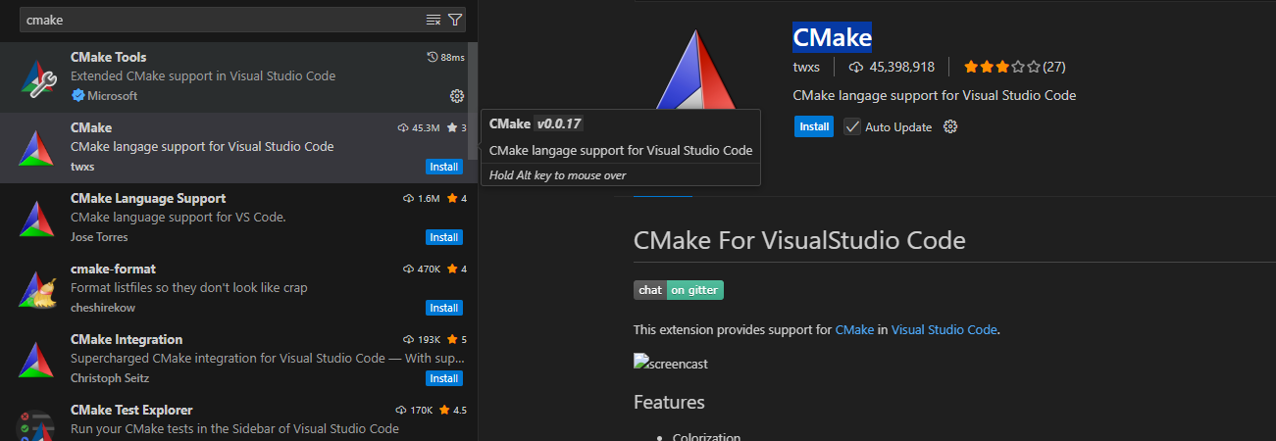Clear extension search results icon
Screen dimensions: 1276x441
click(434, 20)
